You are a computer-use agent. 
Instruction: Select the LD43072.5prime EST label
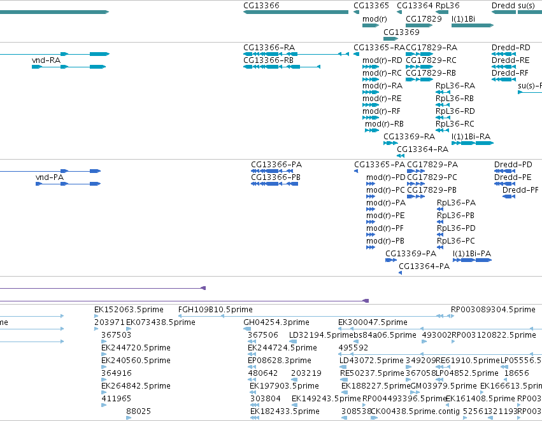point(371,361)
